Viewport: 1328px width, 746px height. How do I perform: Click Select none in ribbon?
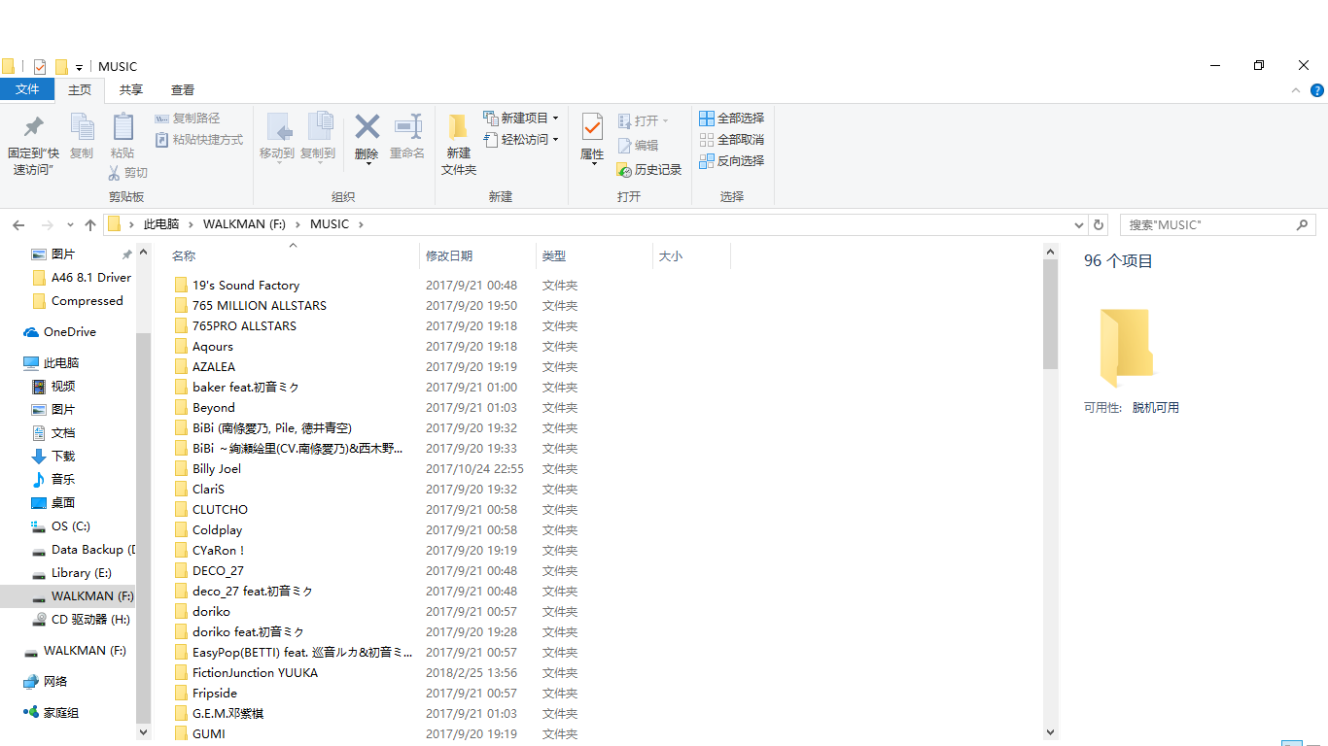pos(732,139)
